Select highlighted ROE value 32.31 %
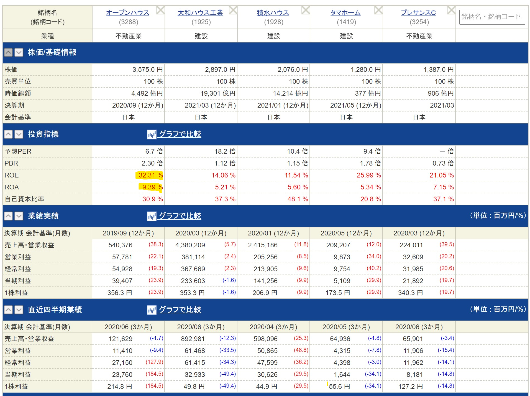Image resolution: width=530 pixels, height=396 pixels. [x=151, y=175]
